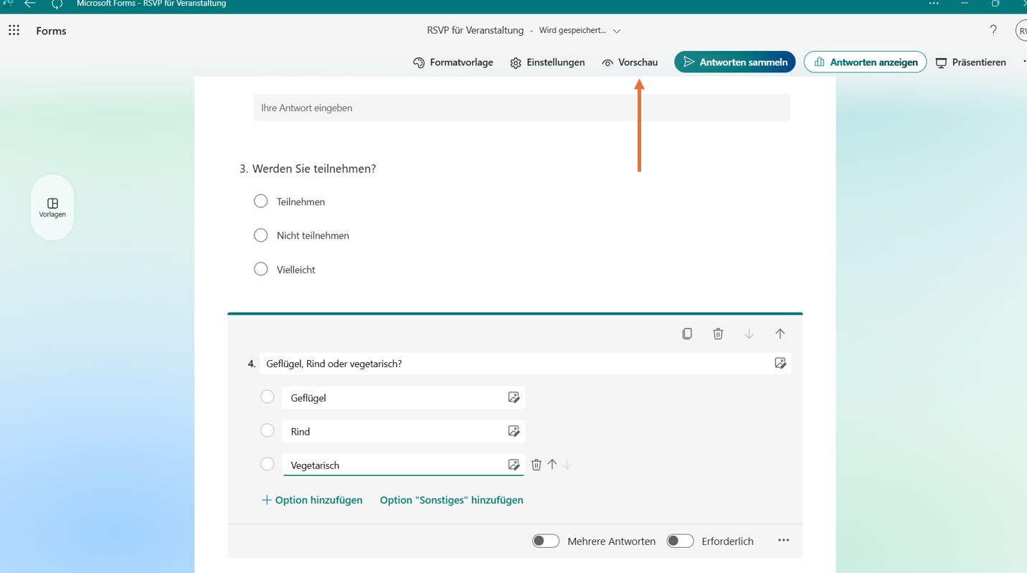The width and height of the screenshot is (1027, 573).
Task: Insert media icon for question 4 title
Action: click(780, 364)
